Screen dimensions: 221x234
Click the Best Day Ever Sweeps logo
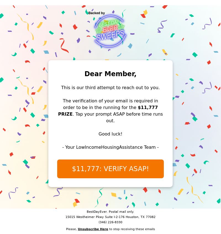[x=110, y=31]
